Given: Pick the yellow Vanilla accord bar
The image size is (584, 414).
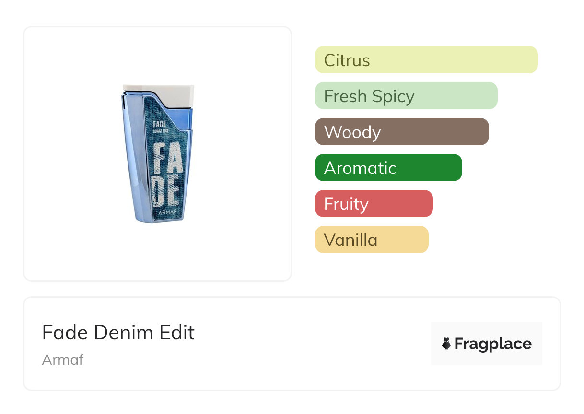Looking at the screenshot, I should tap(372, 240).
